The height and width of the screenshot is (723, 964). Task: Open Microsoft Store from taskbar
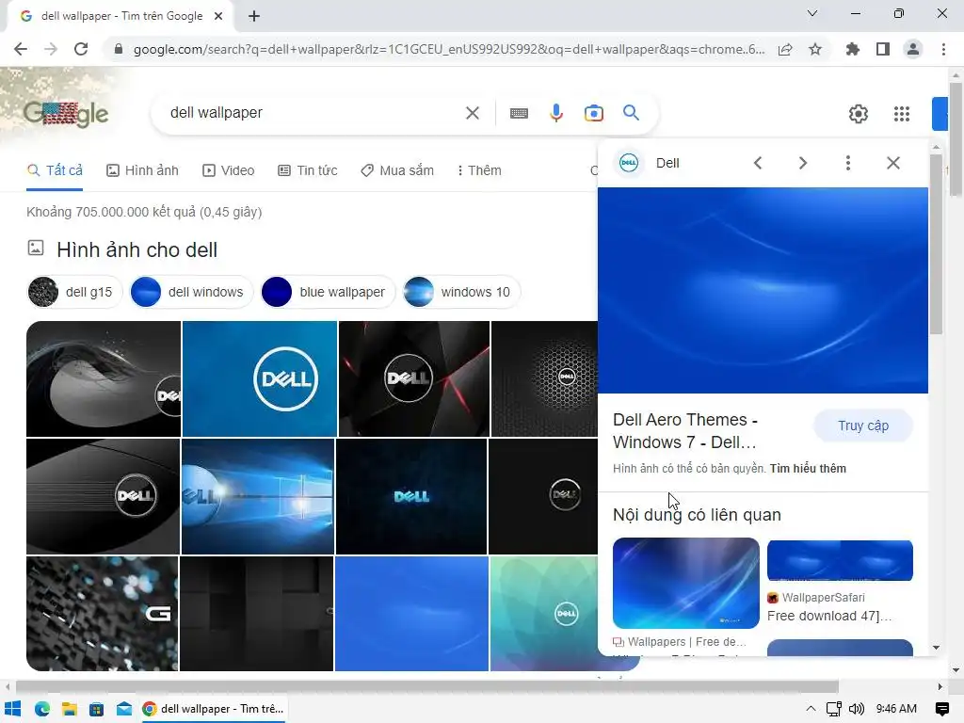(x=97, y=709)
